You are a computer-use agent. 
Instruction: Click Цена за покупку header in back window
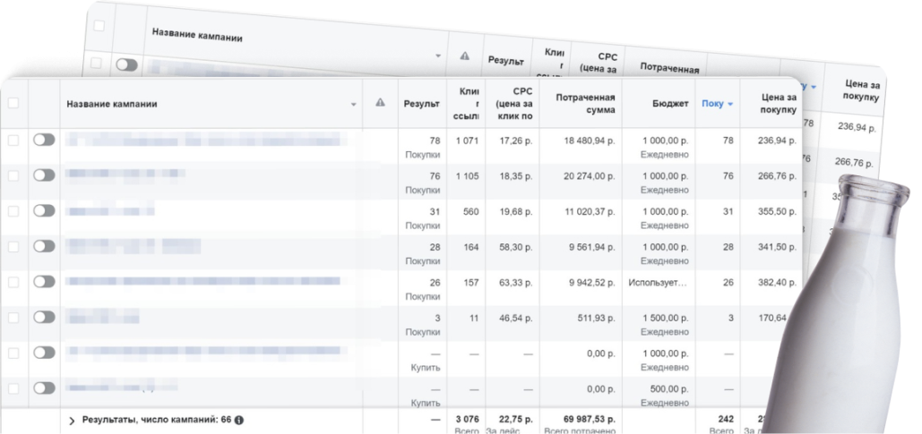coord(861,89)
